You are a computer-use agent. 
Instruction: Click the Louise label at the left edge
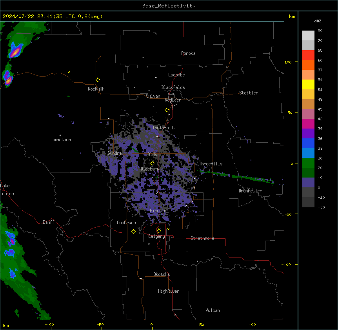pos(7,194)
